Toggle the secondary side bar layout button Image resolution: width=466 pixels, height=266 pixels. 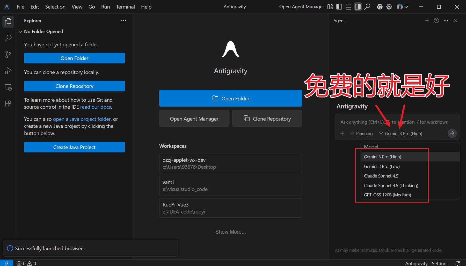[x=358, y=7]
